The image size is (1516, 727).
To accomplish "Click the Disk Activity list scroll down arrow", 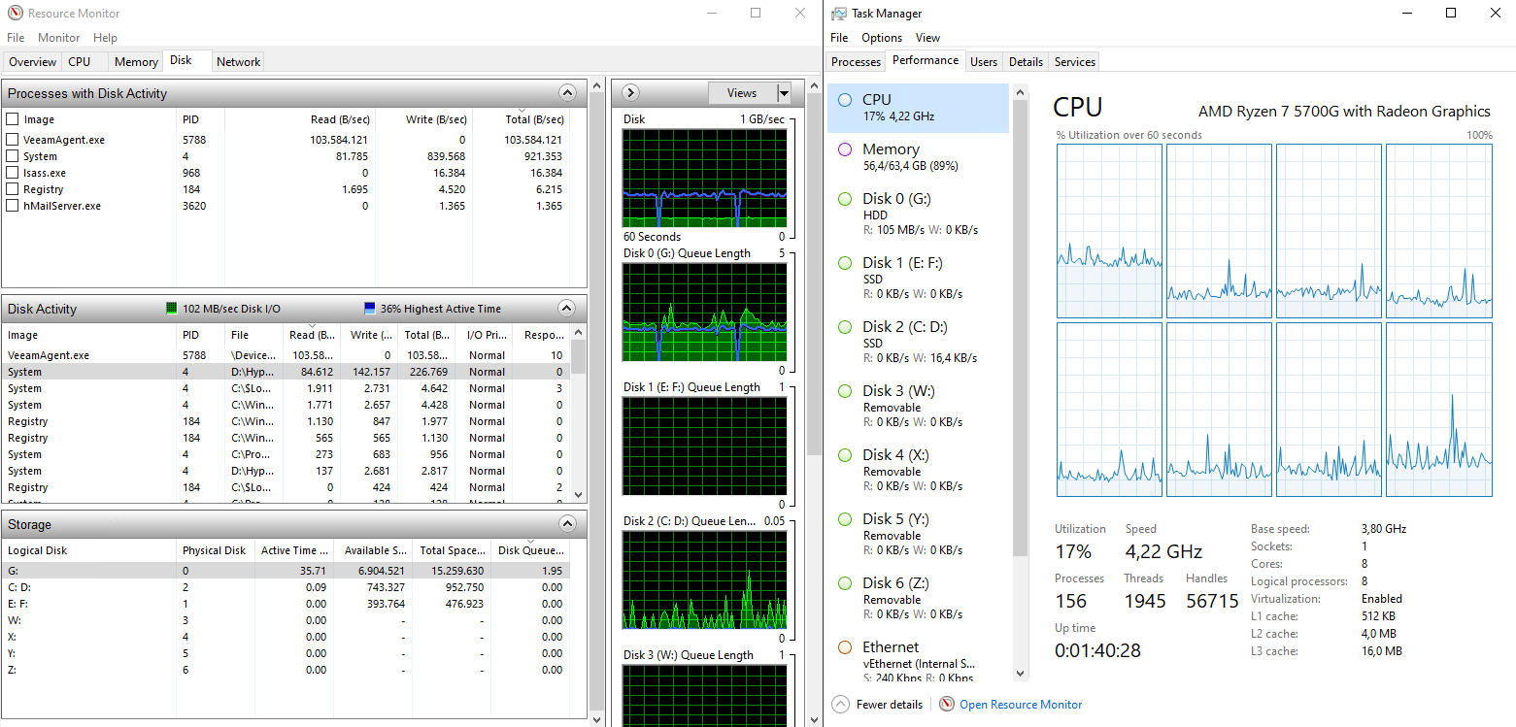I will point(579,494).
